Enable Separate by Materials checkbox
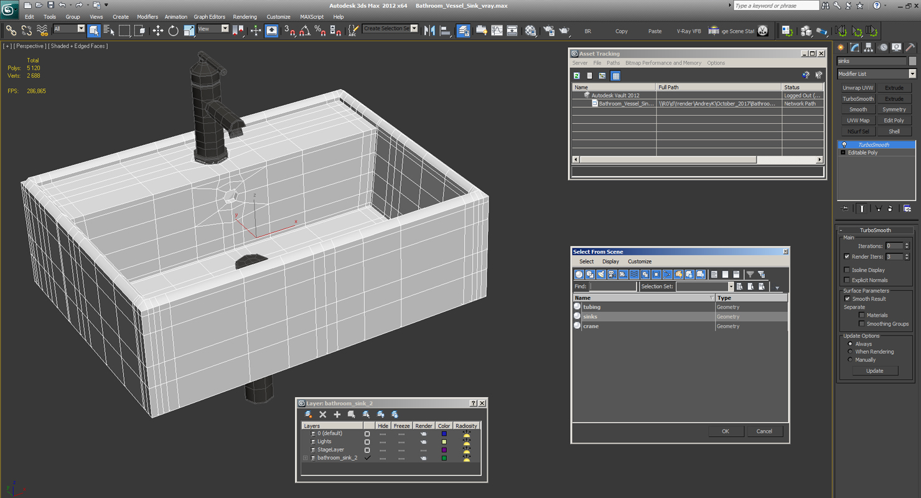 coord(861,315)
